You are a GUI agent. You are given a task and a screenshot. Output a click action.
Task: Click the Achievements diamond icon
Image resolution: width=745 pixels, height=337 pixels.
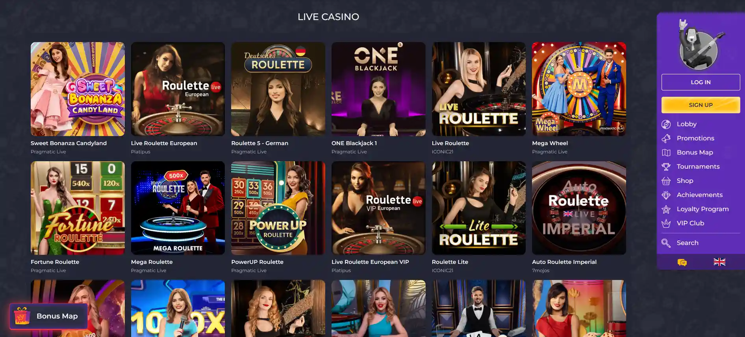666,195
